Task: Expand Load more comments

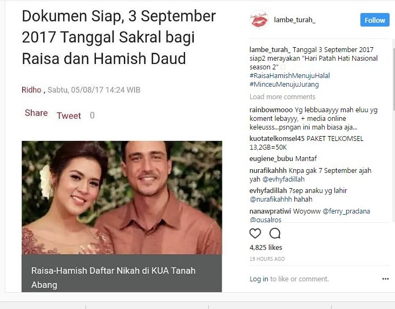Action: point(282,96)
